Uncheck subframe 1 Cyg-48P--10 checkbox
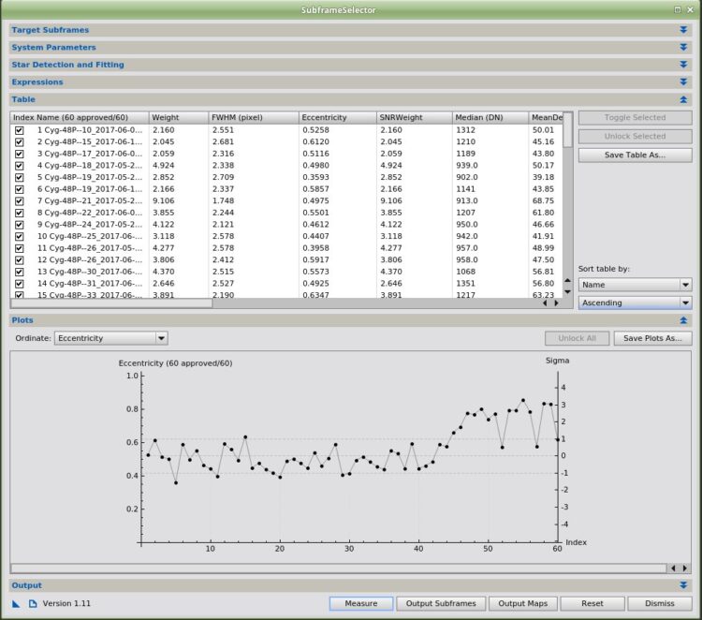Screen dimensions: 702x620 point(20,130)
